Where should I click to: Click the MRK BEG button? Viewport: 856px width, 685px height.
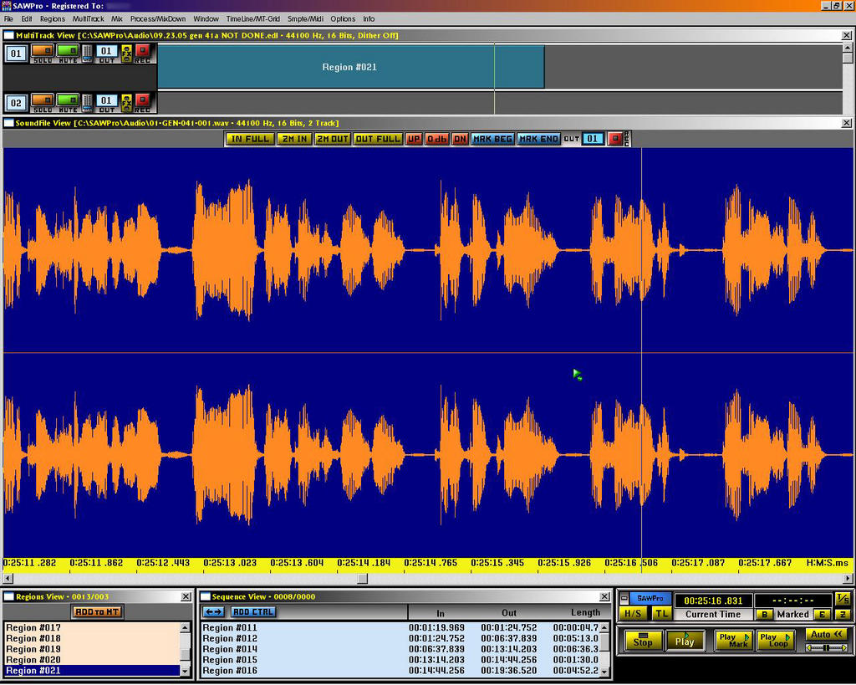point(492,139)
